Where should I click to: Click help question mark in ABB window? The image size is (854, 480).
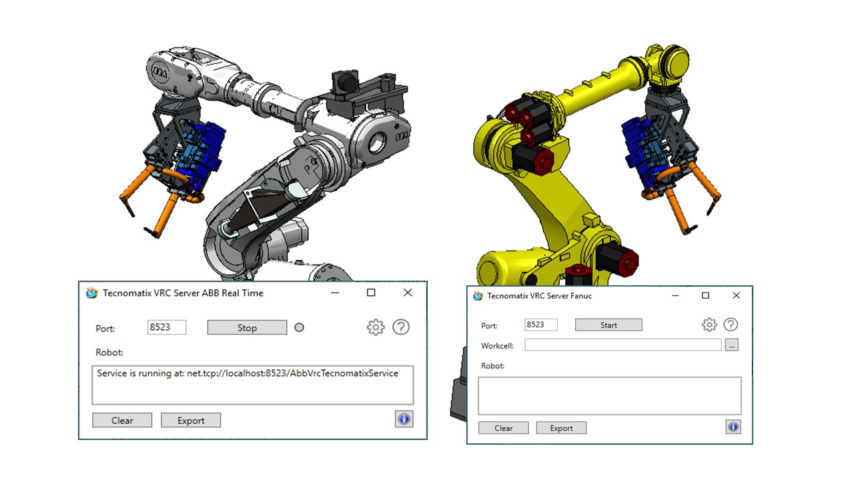[x=401, y=327]
